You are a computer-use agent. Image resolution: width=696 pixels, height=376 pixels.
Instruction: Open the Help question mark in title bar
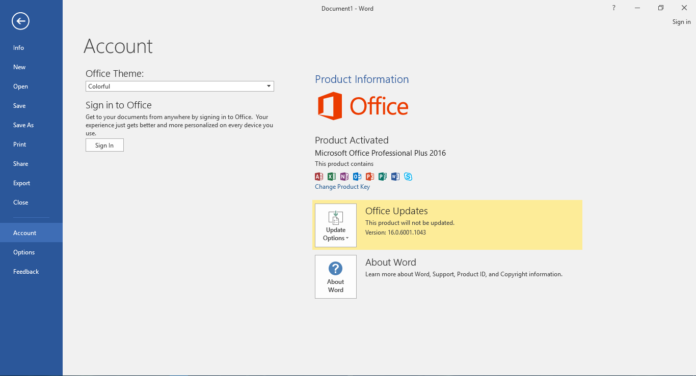tap(614, 8)
